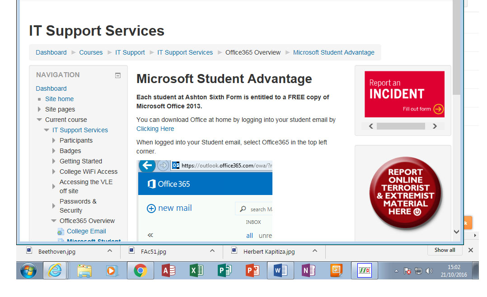Launch Internet Explorer from the taskbar
487x297 pixels.
click(x=55, y=271)
